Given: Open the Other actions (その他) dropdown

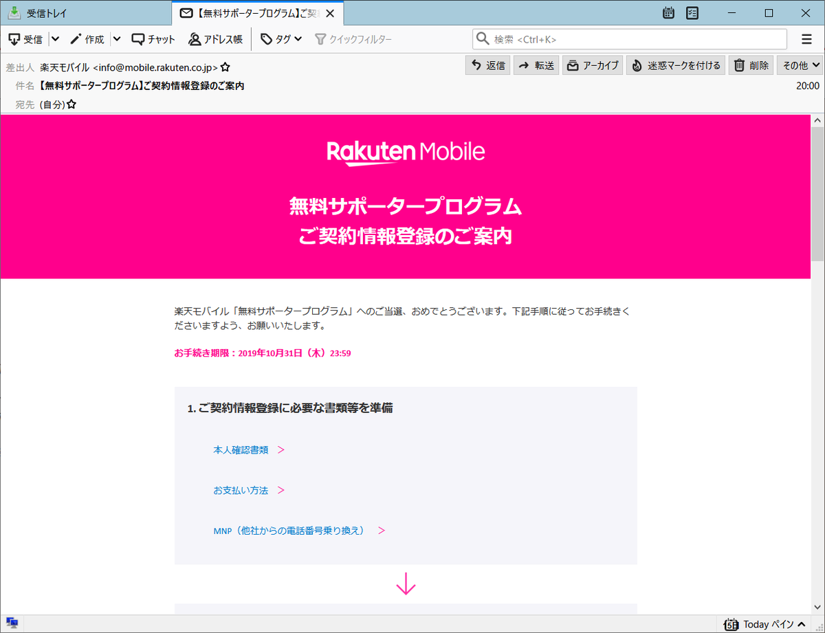Looking at the screenshot, I should 800,65.
